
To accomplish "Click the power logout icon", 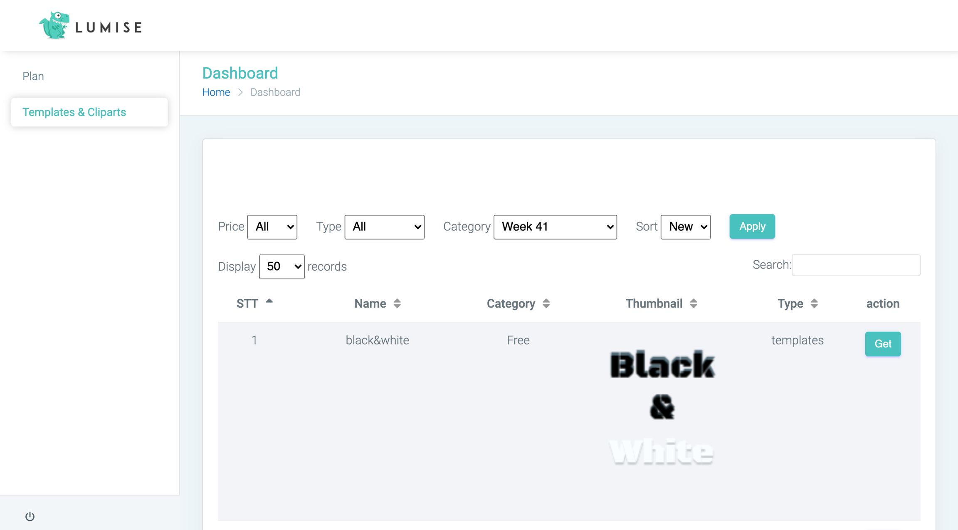I will point(30,516).
